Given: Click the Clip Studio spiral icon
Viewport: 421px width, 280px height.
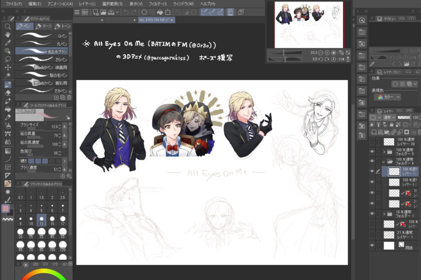Looking at the screenshot, I should (85, 12).
